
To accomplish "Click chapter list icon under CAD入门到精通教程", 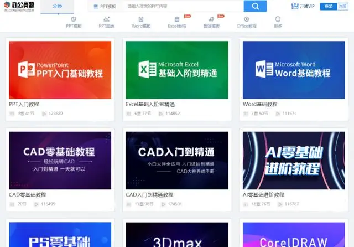I will point(129,204).
